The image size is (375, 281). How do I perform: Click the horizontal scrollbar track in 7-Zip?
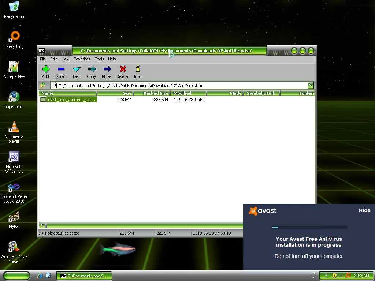click(x=145, y=225)
